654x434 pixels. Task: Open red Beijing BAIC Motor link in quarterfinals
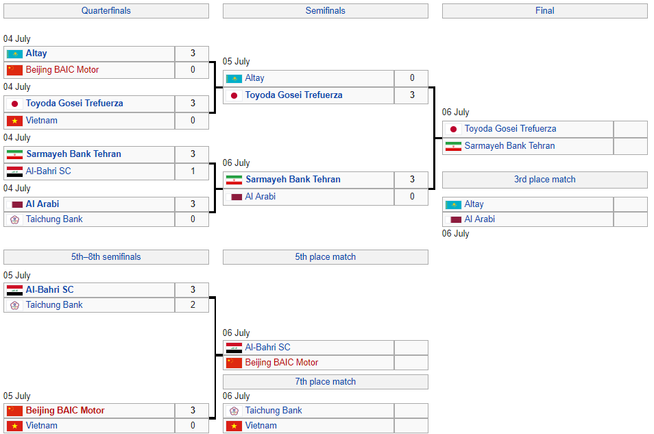click(x=62, y=70)
